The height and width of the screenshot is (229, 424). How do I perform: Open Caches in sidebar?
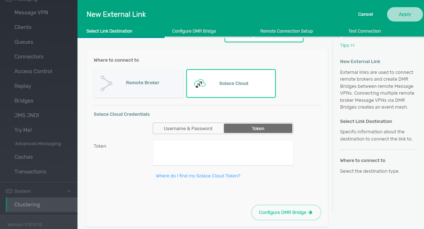(x=24, y=157)
